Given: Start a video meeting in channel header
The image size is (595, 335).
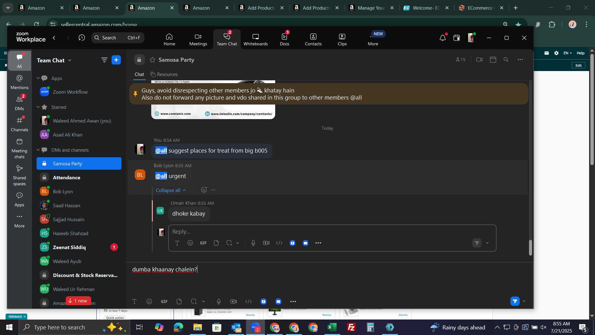Looking at the screenshot, I should pyautogui.click(x=479, y=60).
